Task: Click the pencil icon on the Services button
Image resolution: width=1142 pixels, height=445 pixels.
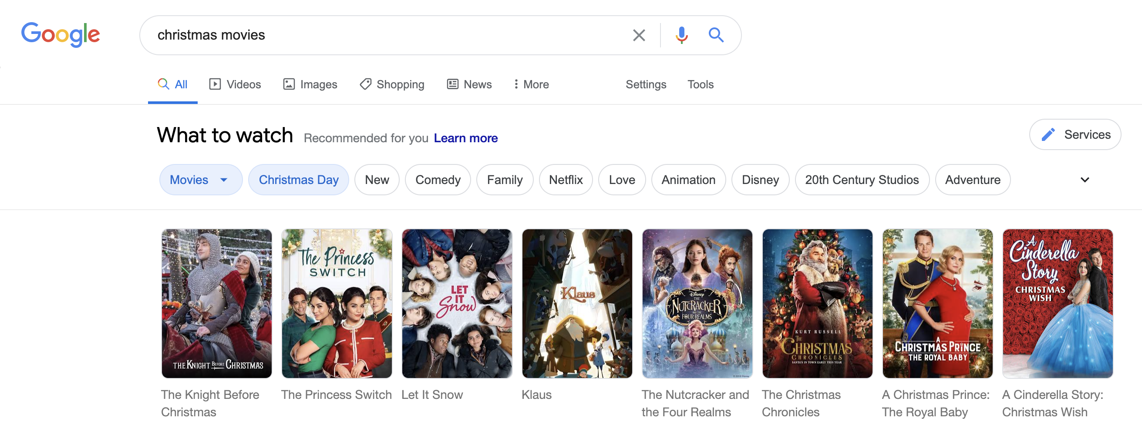Action: [1048, 134]
